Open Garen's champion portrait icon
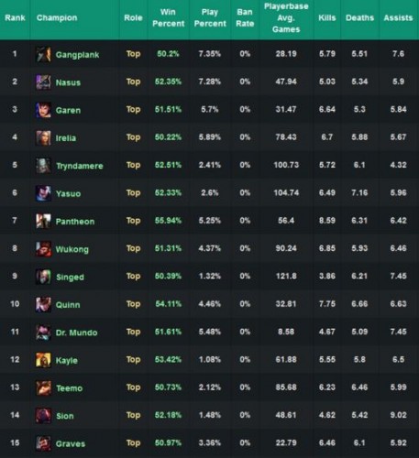The width and height of the screenshot is (419, 458). pyautogui.click(x=43, y=110)
